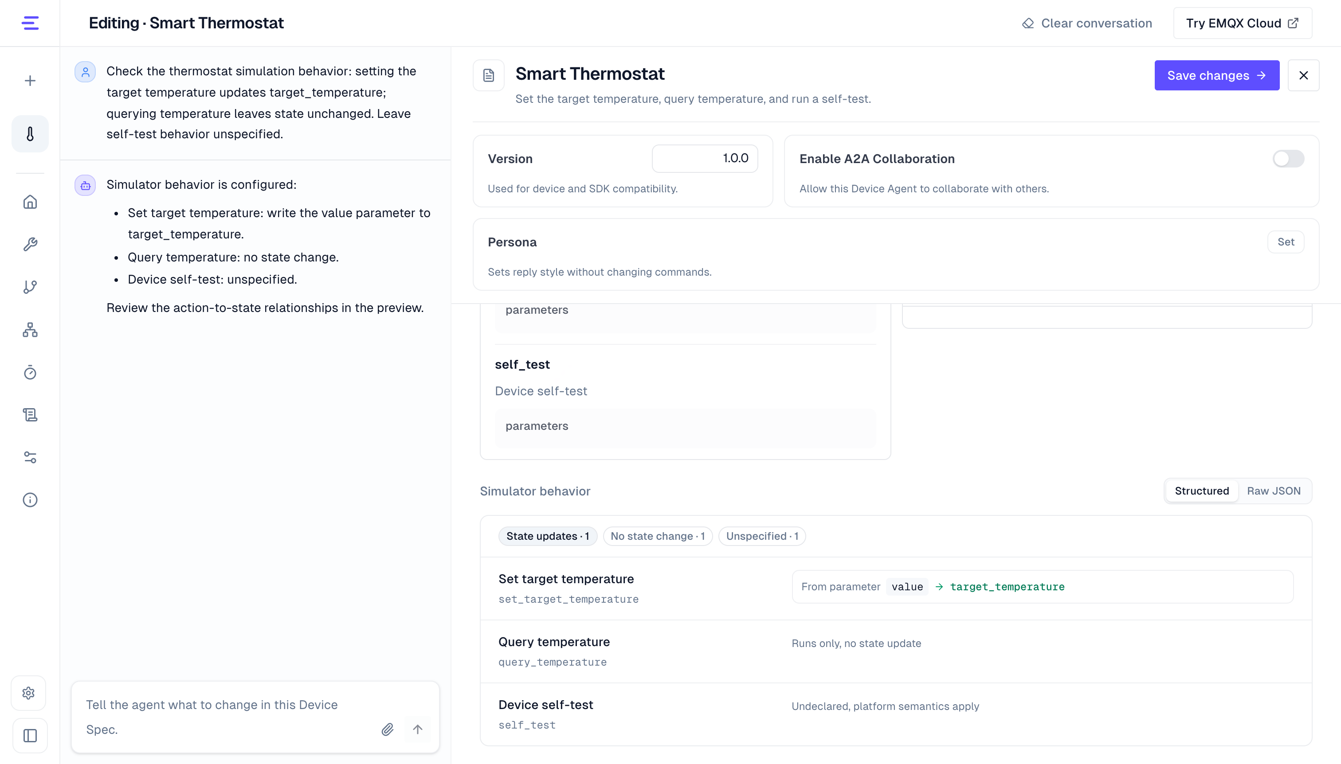Open the settings gear icon
This screenshot has height=764, width=1341.
(x=29, y=693)
